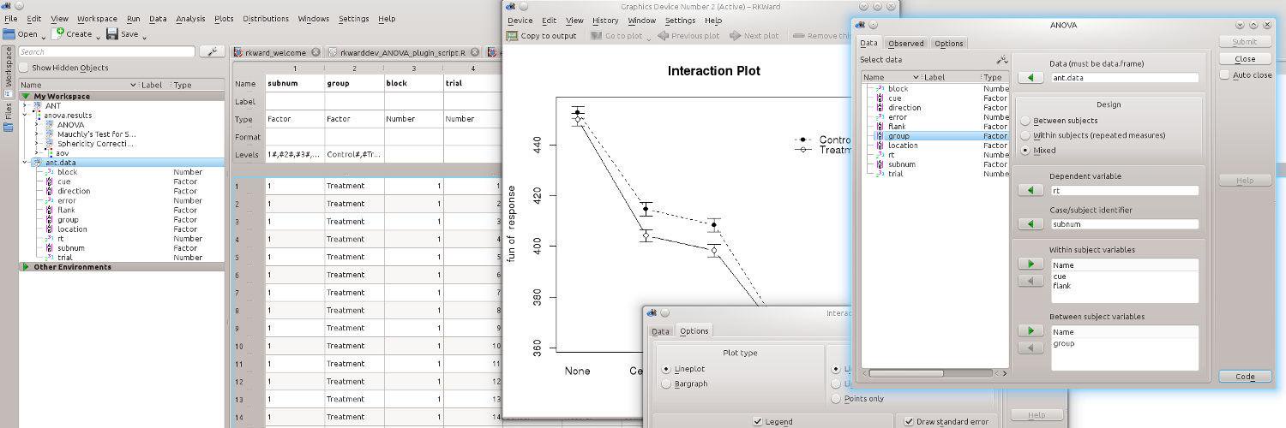Open the Distributions menu

[266, 18]
